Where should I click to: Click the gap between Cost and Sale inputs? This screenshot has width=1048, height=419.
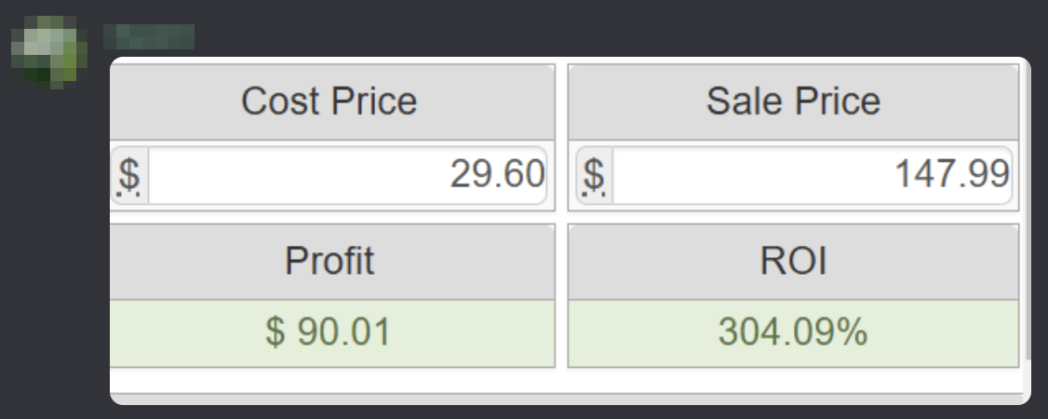tap(561, 175)
